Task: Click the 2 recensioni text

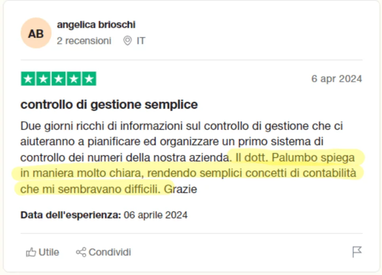Action: (84, 41)
